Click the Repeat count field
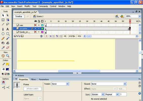Viewport: 143px width, 101px height. (x=123, y=94)
